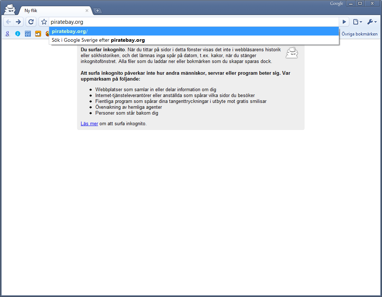Image resolution: width=382 pixels, height=297 pixels.
Task: Bookmark this page with the star icon
Action: [x=44, y=22]
